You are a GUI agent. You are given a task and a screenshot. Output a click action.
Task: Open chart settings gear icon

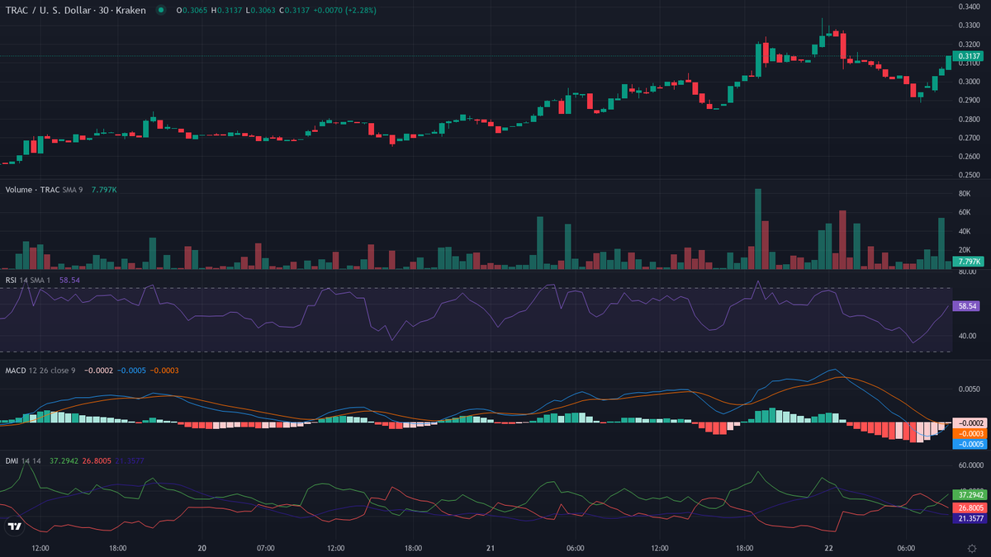971,548
